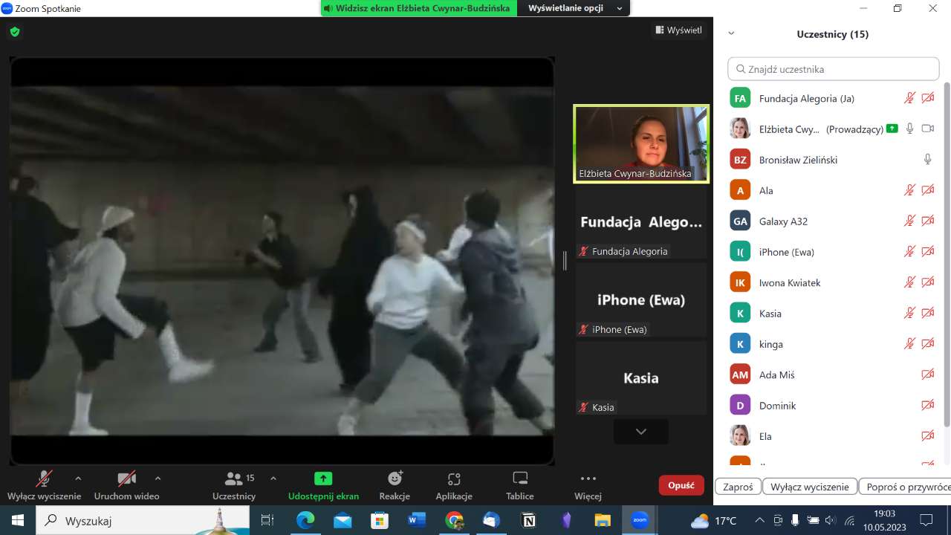Open Google Chrome from the taskbar
This screenshot has height=535, width=951.
click(454, 520)
